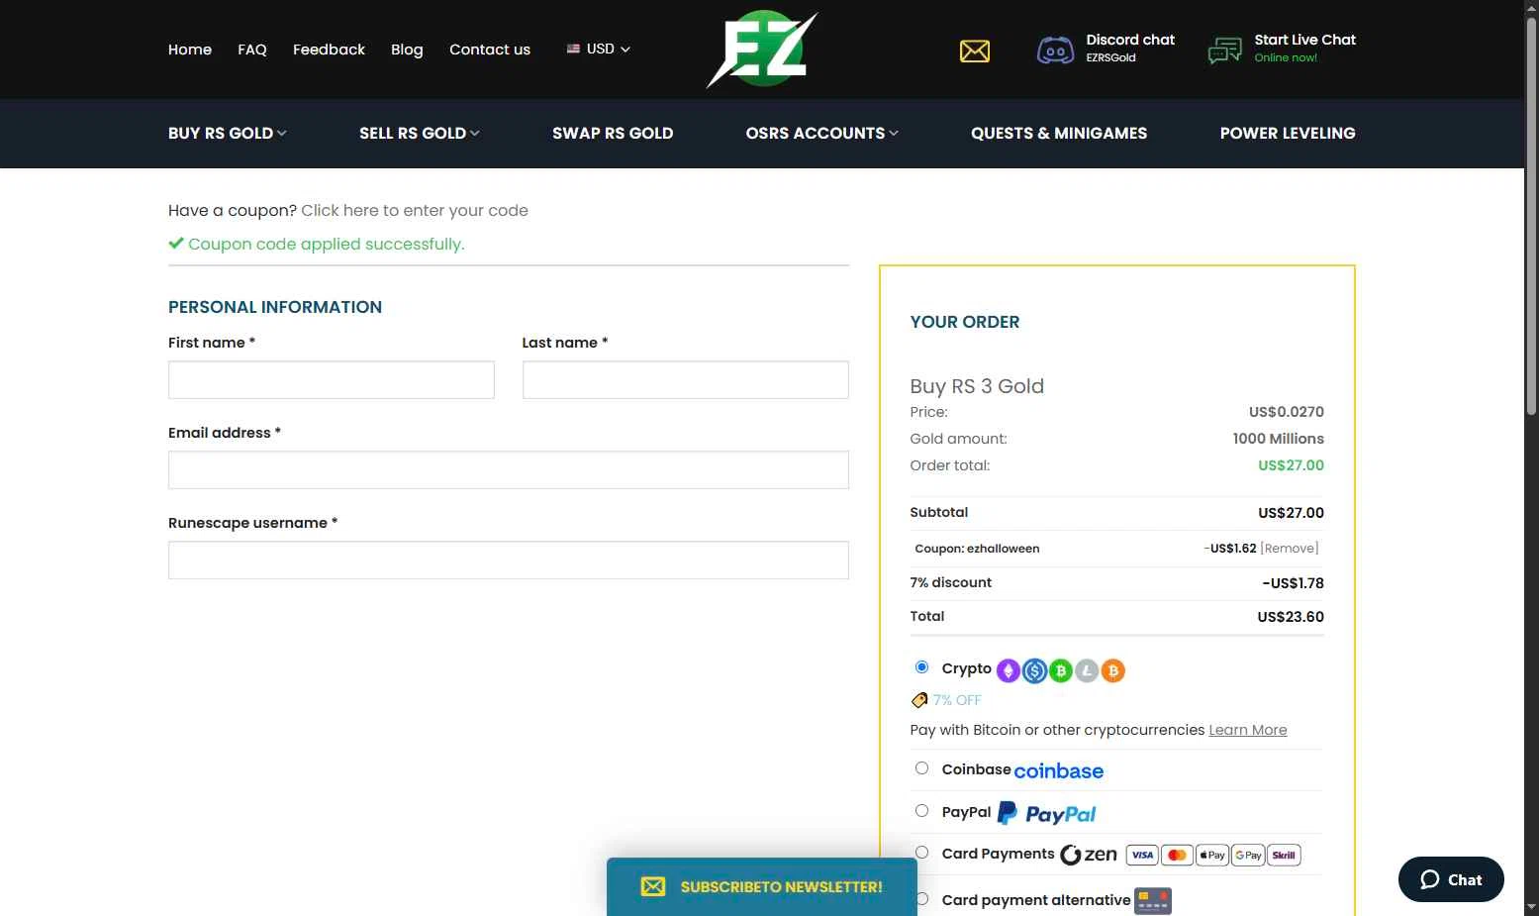Click the Buy RS 3 Gold title
This screenshot has height=916, width=1539.
[x=977, y=386]
